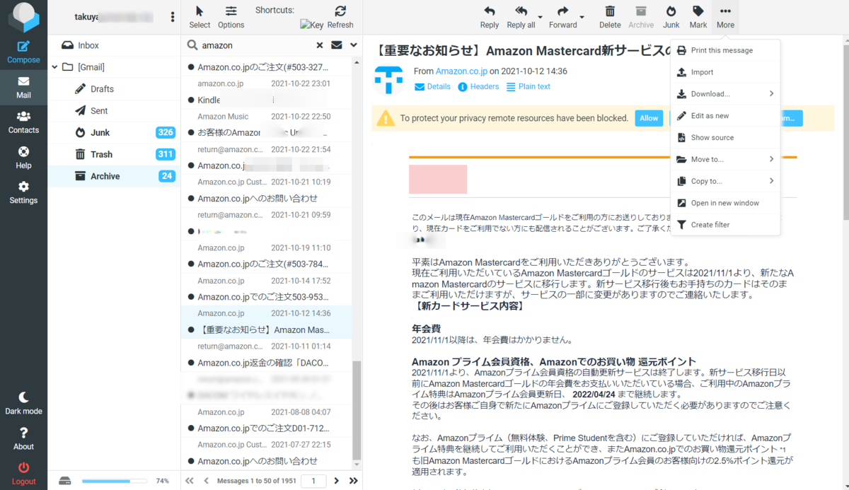
Task: Focus the search field containing amazon
Action: [x=255, y=45]
